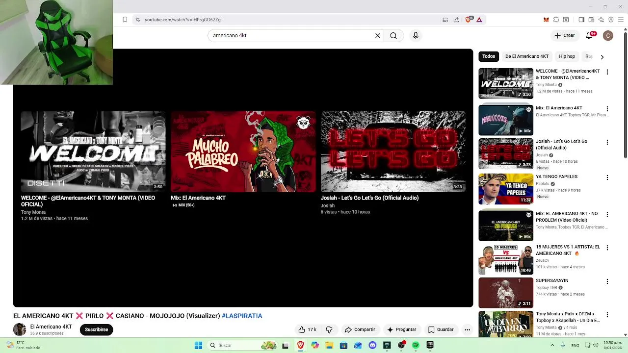Open options for SUPERSAYAYIN video
Screen dimensions: 628x353
tap(607, 281)
